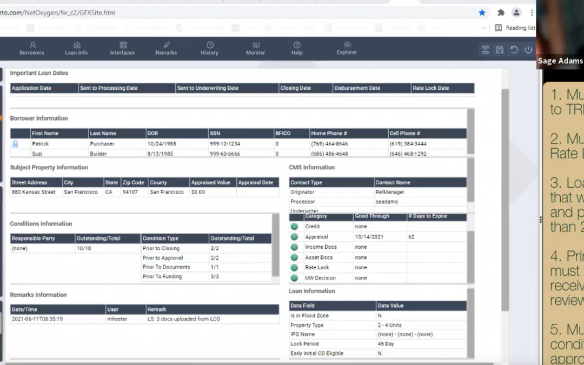Launch the Explorer binoculars icon
584x365 pixels.
pos(347,45)
